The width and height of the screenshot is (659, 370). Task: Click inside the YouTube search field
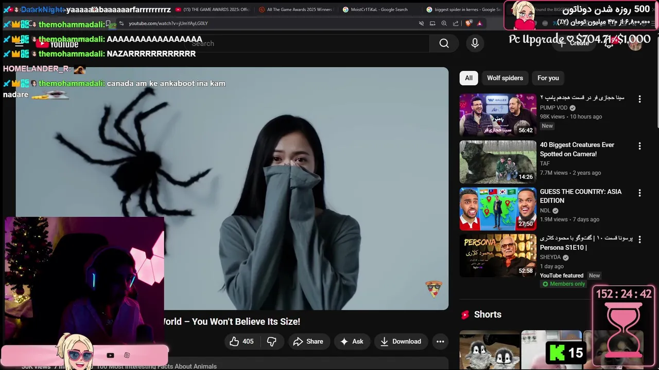coord(306,44)
